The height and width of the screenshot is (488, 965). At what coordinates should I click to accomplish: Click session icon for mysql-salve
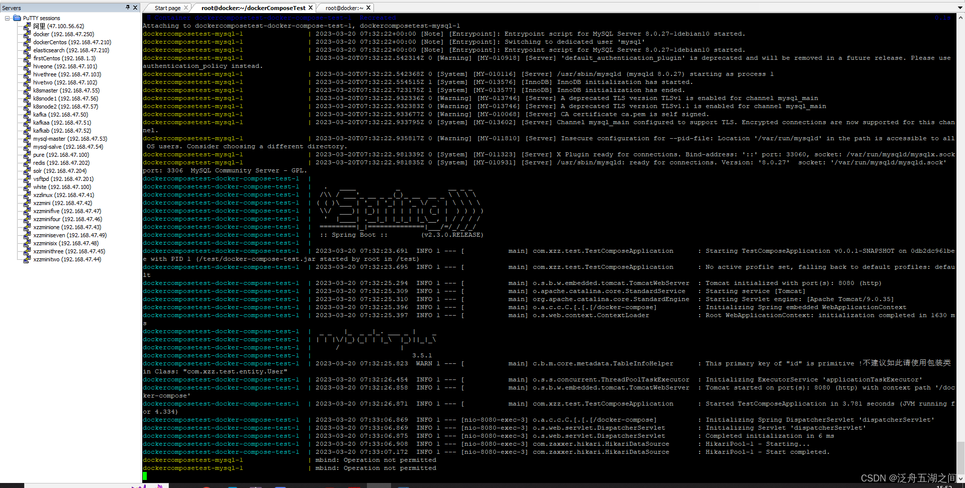[27, 147]
